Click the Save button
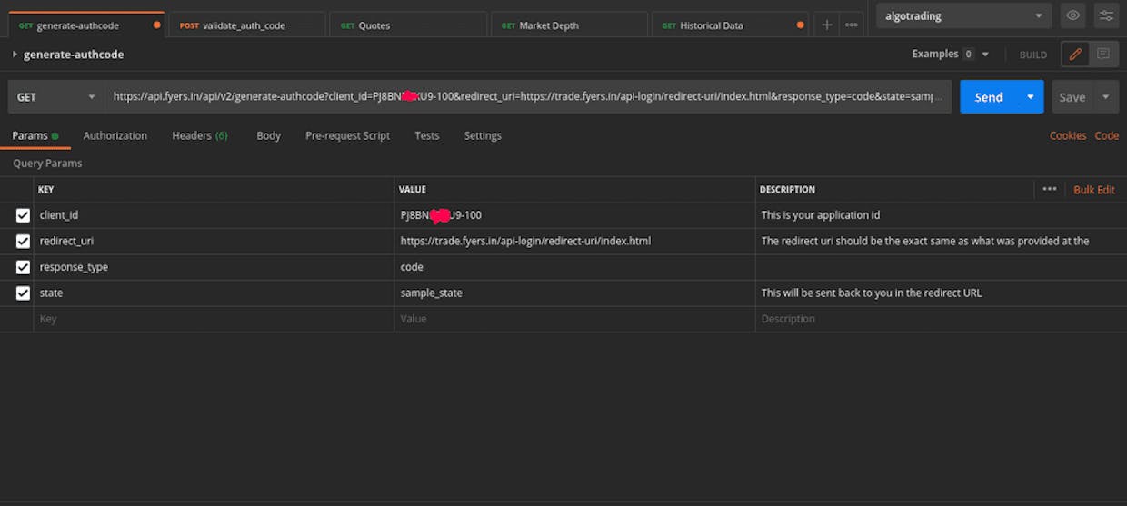Screen dimensions: 1127x506 1072,97
